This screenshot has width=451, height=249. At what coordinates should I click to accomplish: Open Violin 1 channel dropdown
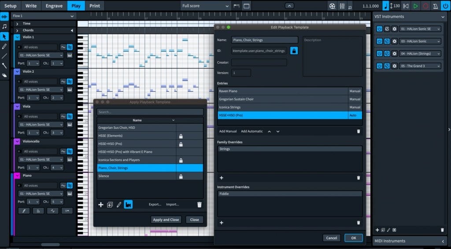[x=57, y=63]
